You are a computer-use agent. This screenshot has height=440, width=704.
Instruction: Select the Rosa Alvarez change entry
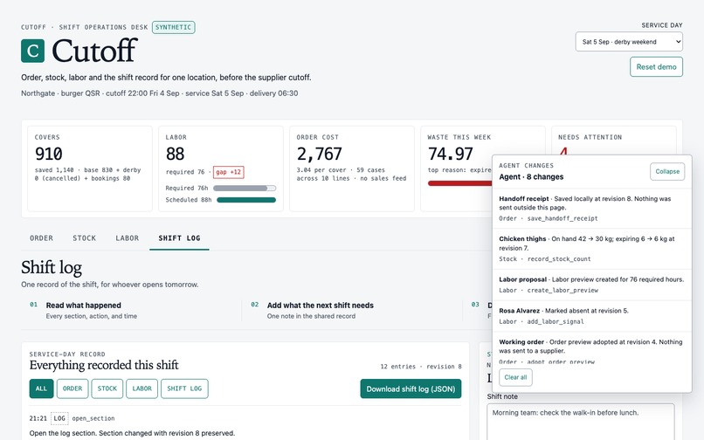tap(591, 316)
